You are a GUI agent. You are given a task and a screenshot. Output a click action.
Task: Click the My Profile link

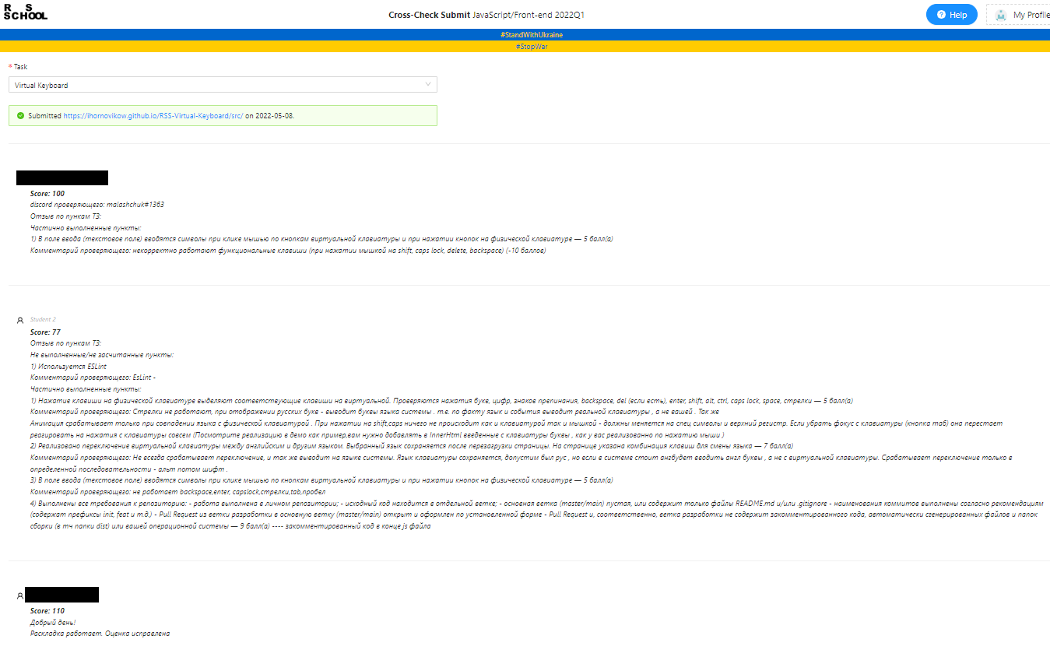click(1027, 14)
